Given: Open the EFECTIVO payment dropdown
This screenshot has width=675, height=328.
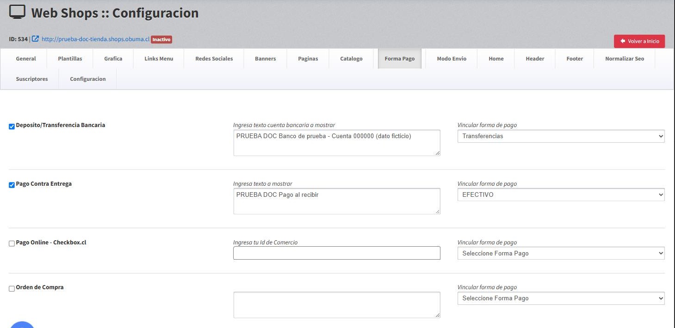Looking at the screenshot, I should tap(561, 195).
